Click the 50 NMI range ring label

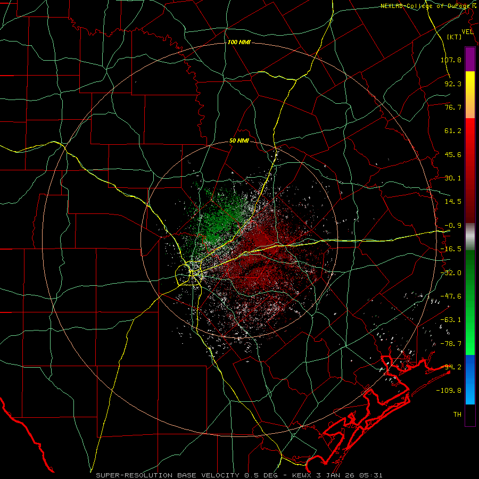(x=239, y=141)
